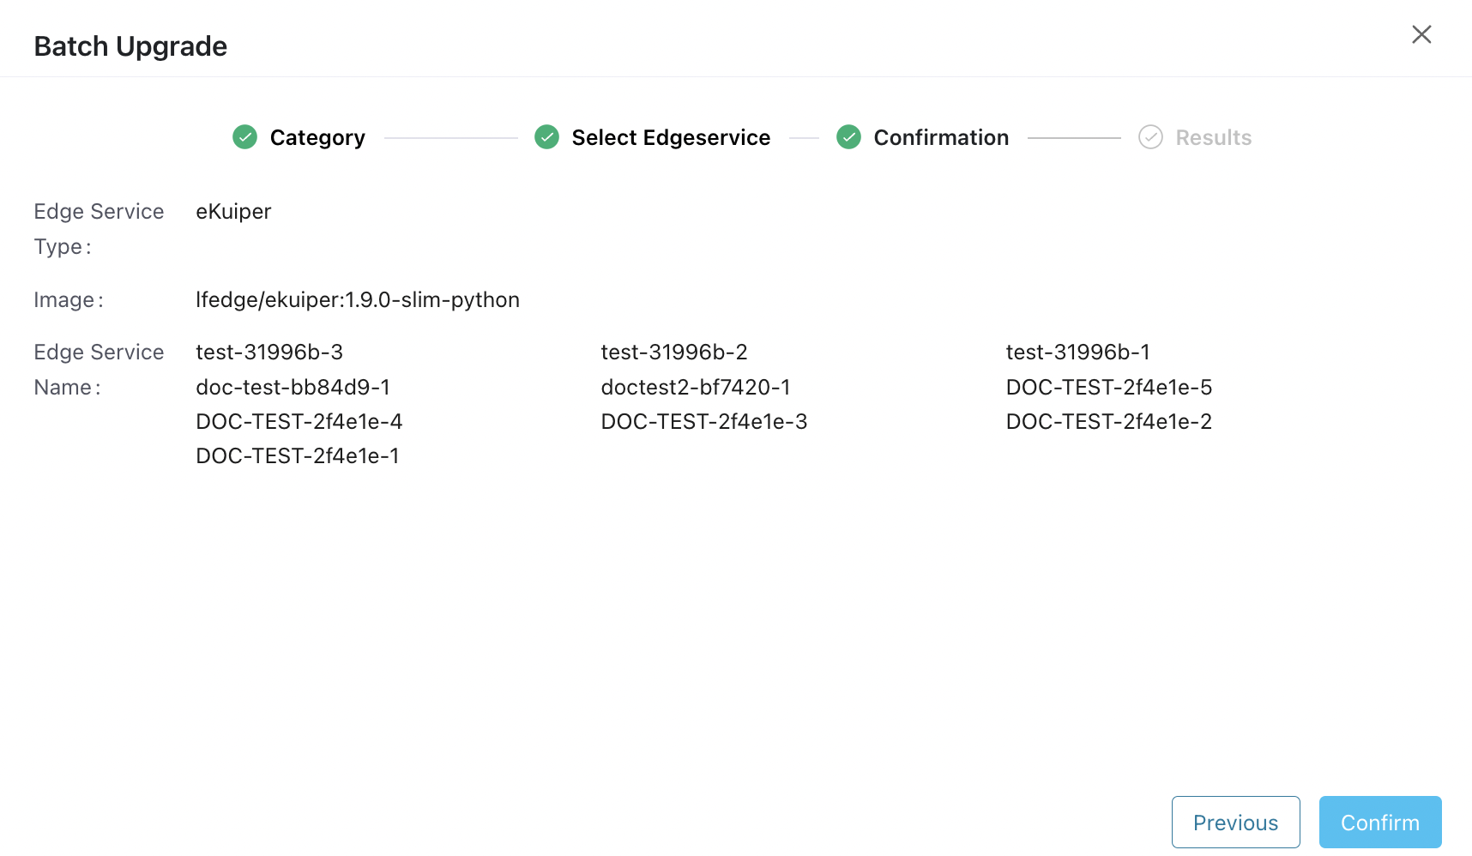Close the Batch Upgrade dialog
Viewport: 1472px width, 856px height.
tap(1421, 34)
